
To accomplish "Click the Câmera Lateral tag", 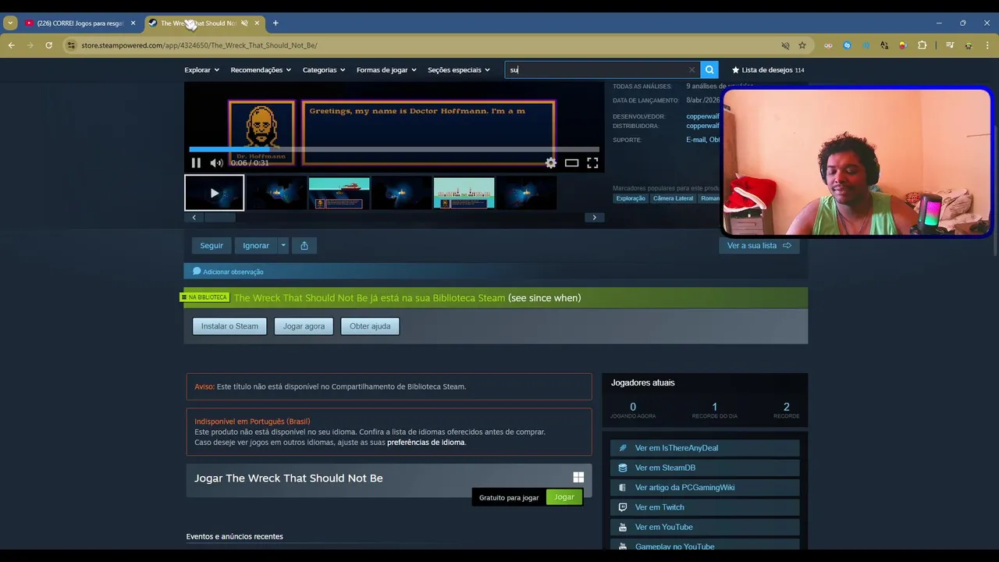I will tap(674, 198).
